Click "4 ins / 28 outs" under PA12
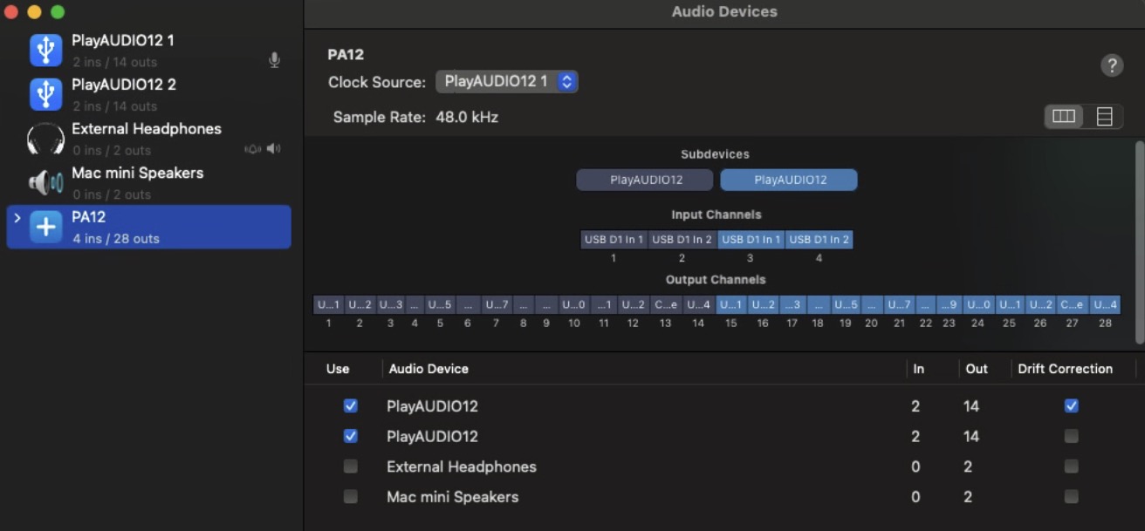The image size is (1145, 531). [116, 238]
